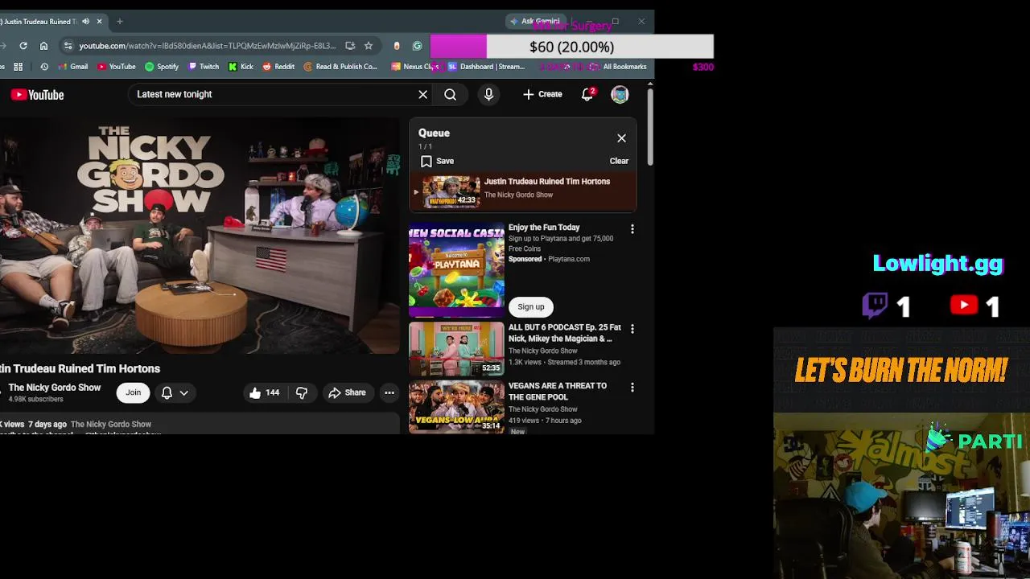Click the address bar URL field
1030x579 pixels.
pos(208,46)
